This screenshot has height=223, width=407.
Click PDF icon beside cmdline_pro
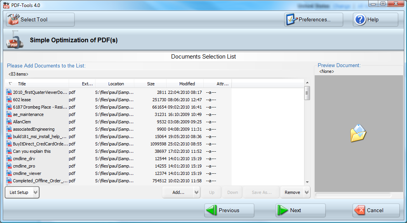click(9, 166)
